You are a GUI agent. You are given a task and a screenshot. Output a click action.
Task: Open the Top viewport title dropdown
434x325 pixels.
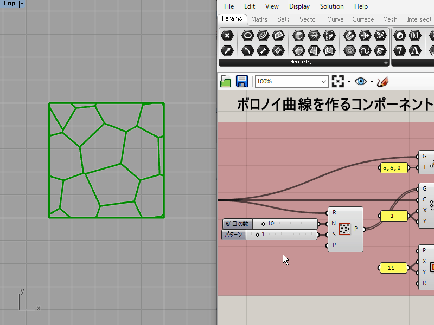(x=21, y=4)
